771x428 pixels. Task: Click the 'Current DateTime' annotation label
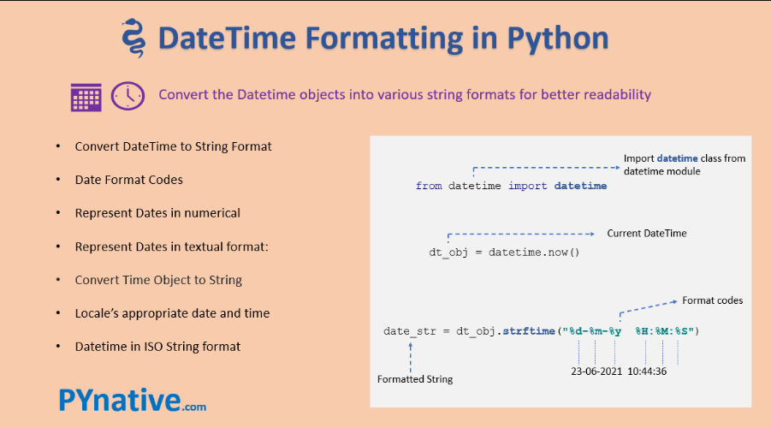(647, 233)
